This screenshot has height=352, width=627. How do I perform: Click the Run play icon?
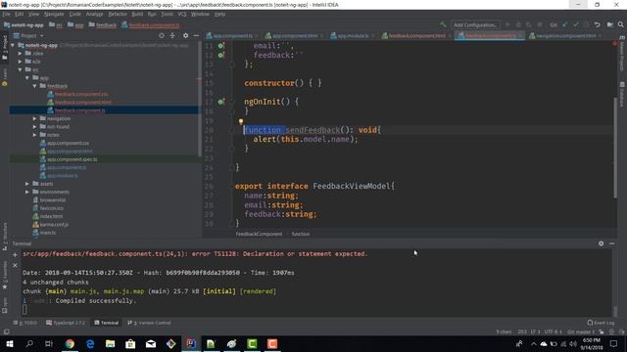click(x=507, y=24)
